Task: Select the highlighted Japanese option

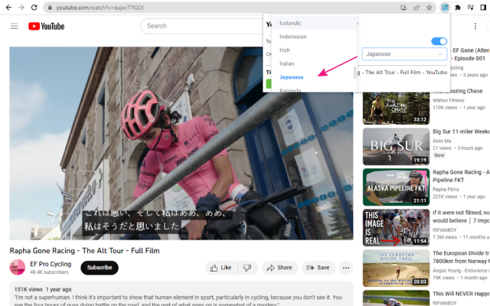Action: coord(314,77)
